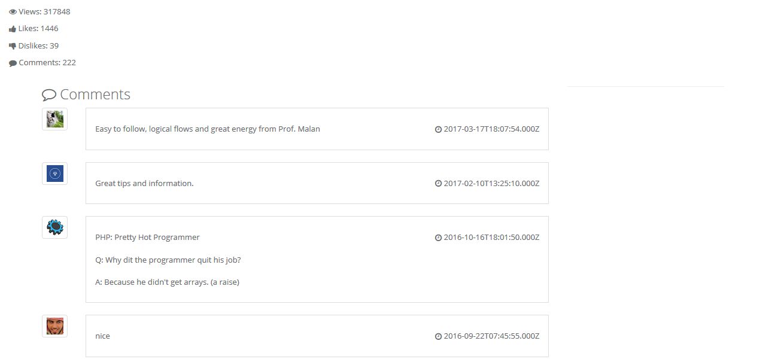Click the 'Great tips and information.' comment
Viewport: 766px width, 359px height.
click(144, 184)
